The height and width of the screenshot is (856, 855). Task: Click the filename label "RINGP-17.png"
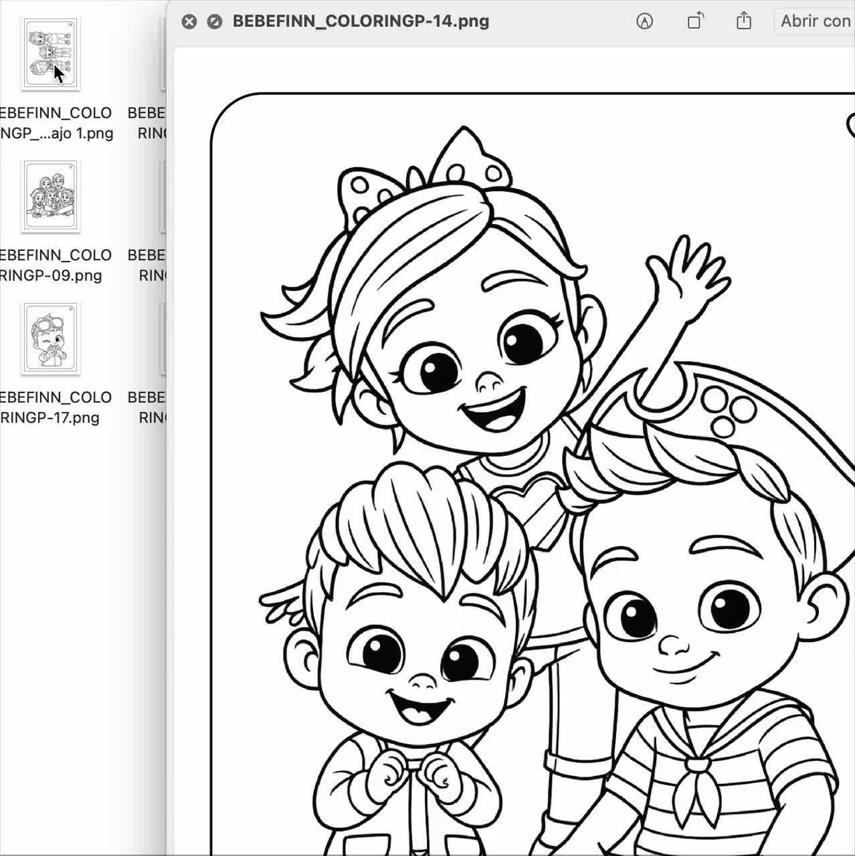(51, 417)
